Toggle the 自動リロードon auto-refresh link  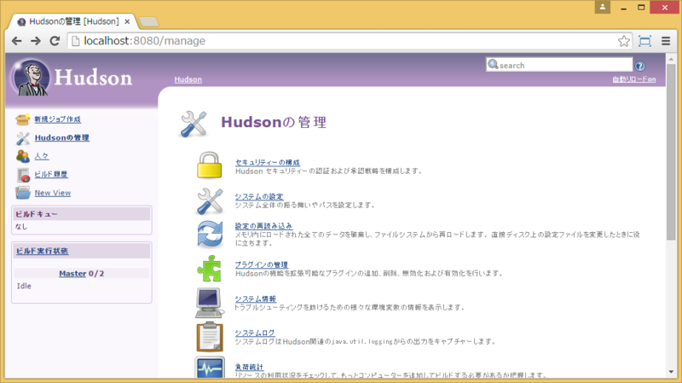(x=634, y=79)
